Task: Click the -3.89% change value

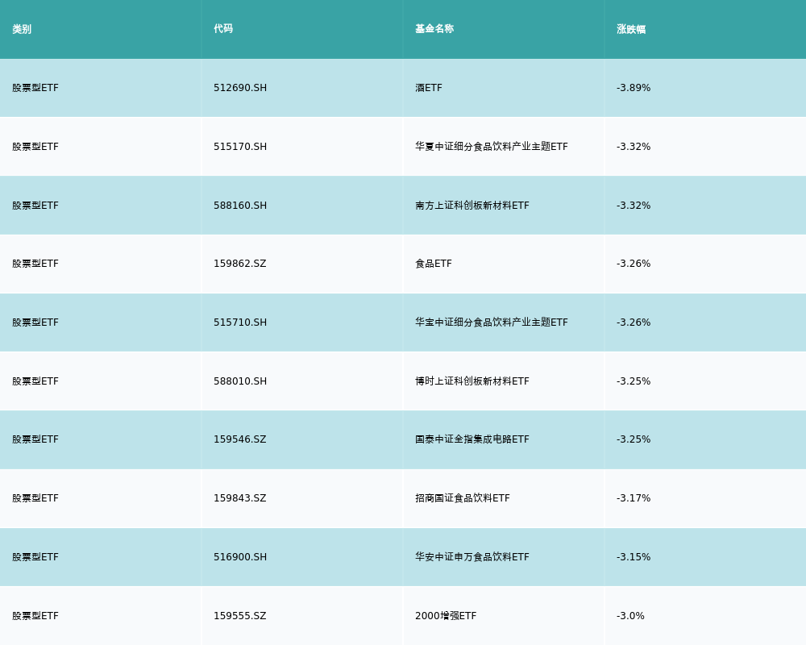Action: tap(634, 88)
